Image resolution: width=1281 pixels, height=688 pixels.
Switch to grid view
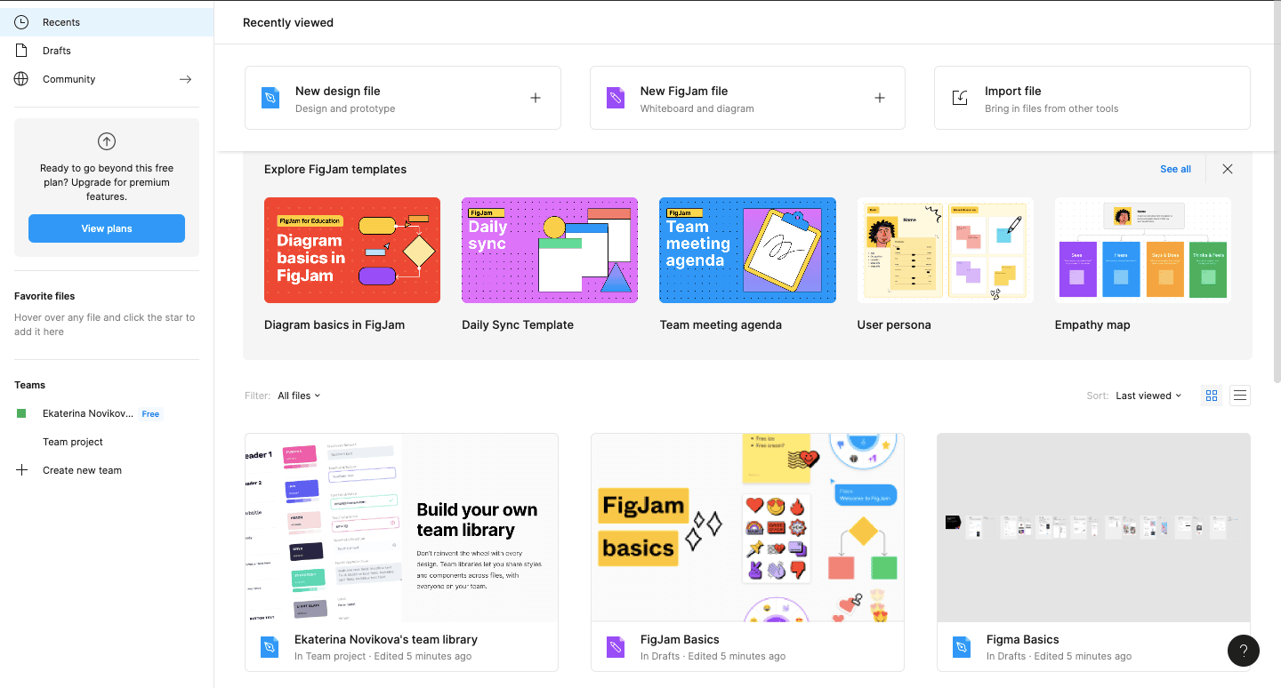1212,396
